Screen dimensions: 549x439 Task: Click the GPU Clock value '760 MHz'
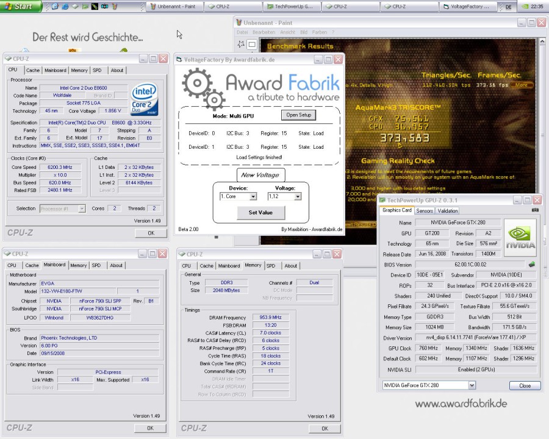coord(429,348)
